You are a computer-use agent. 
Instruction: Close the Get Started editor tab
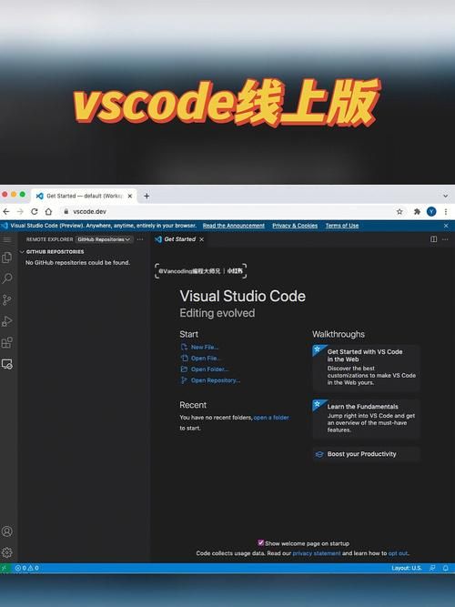coord(202,239)
